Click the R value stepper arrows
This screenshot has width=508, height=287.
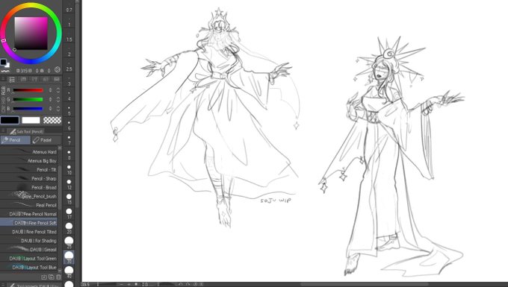pyautogui.click(x=58, y=90)
